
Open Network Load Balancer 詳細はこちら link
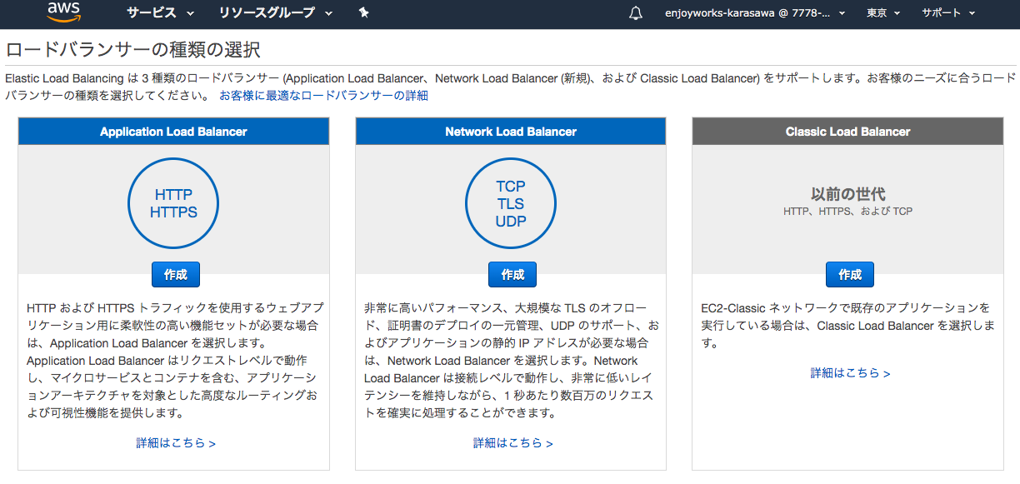pyautogui.click(x=513, y=443)
